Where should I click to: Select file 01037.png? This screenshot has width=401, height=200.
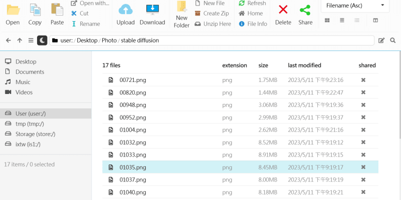(240, 179)
